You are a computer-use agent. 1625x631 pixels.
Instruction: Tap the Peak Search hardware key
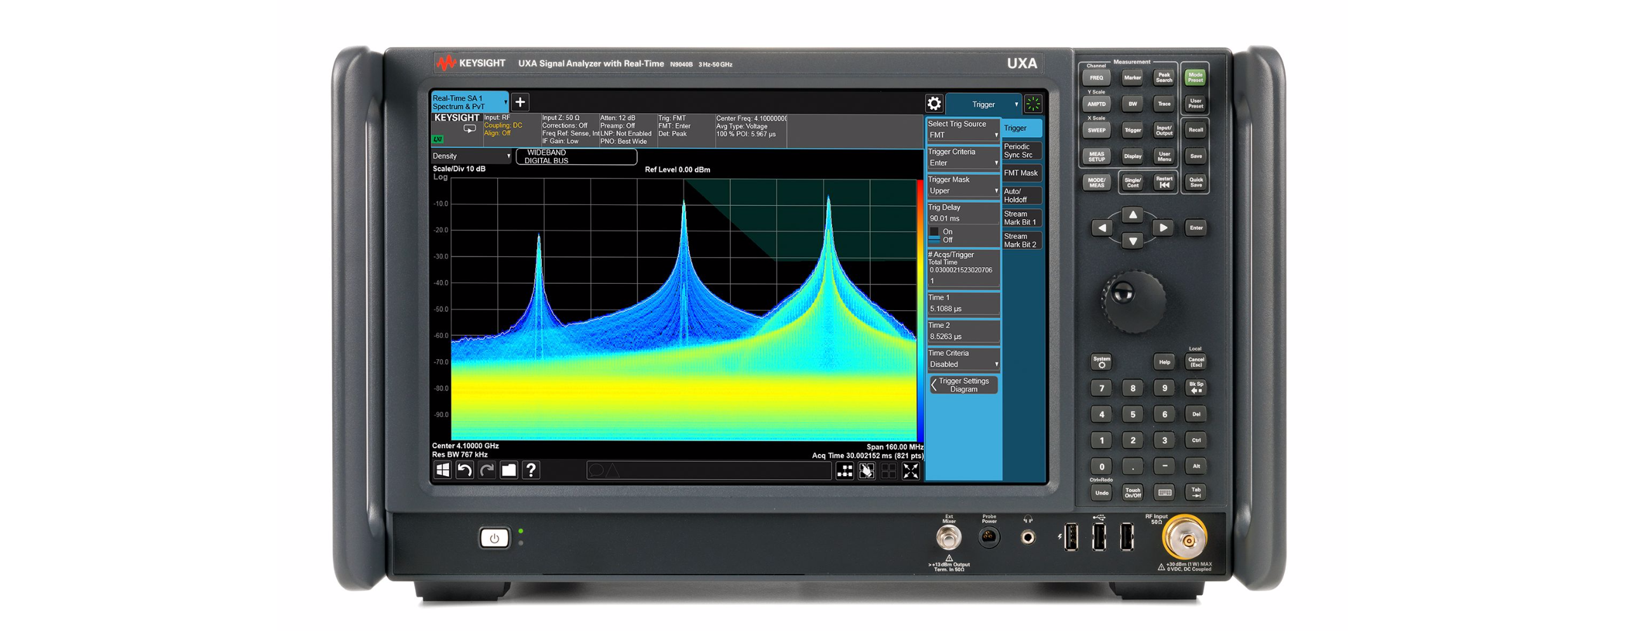[1163, 77]
